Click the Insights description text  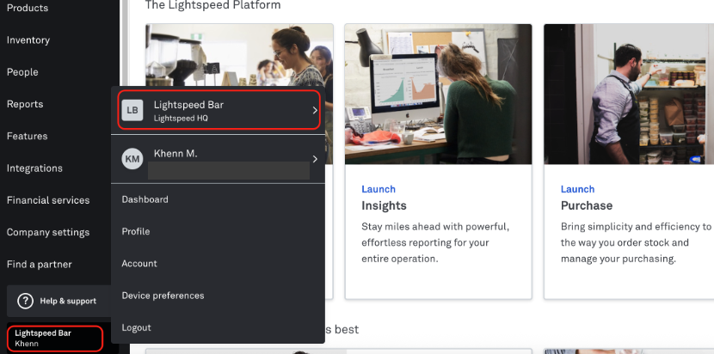pyautogui.click(x=435, y=242)
